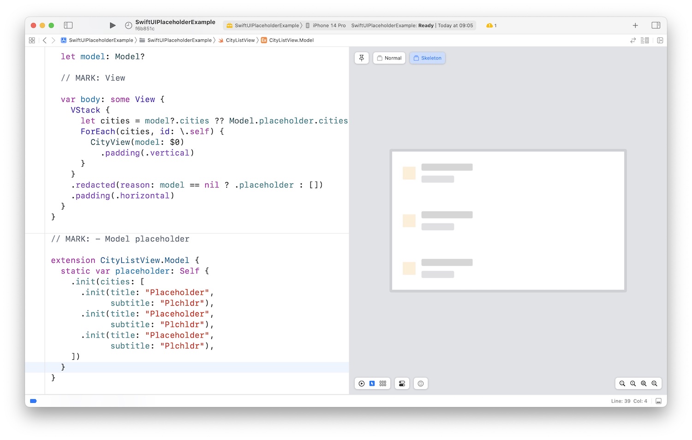Select the Skeleton preview tab
This screenshot has height=440, width=692.
[x=427, y=58]
